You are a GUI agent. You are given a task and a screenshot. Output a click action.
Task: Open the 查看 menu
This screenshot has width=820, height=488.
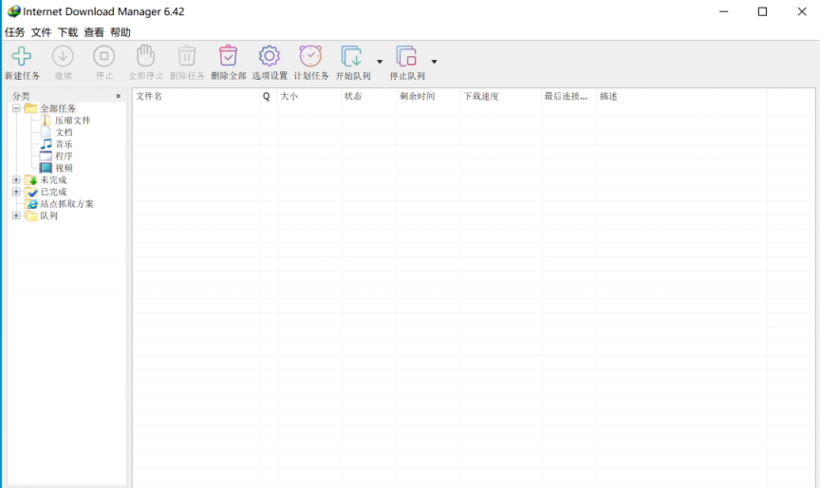[94, 32]
